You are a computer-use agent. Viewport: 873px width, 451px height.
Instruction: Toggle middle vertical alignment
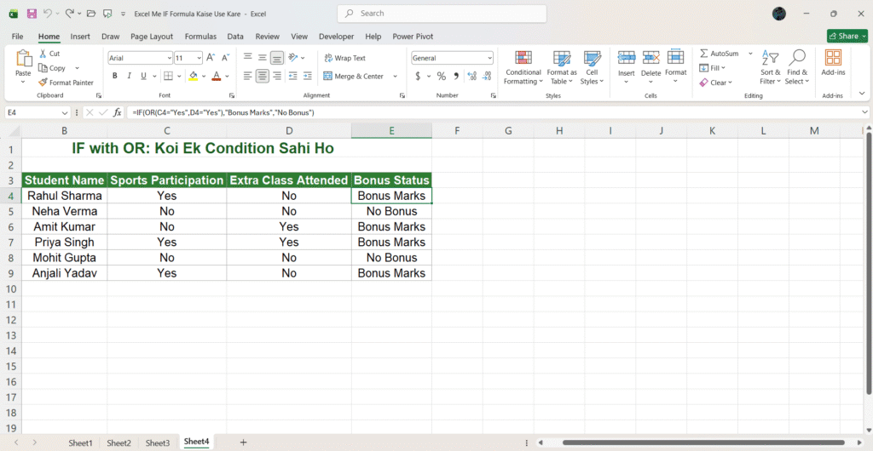(x=263, y=58)
